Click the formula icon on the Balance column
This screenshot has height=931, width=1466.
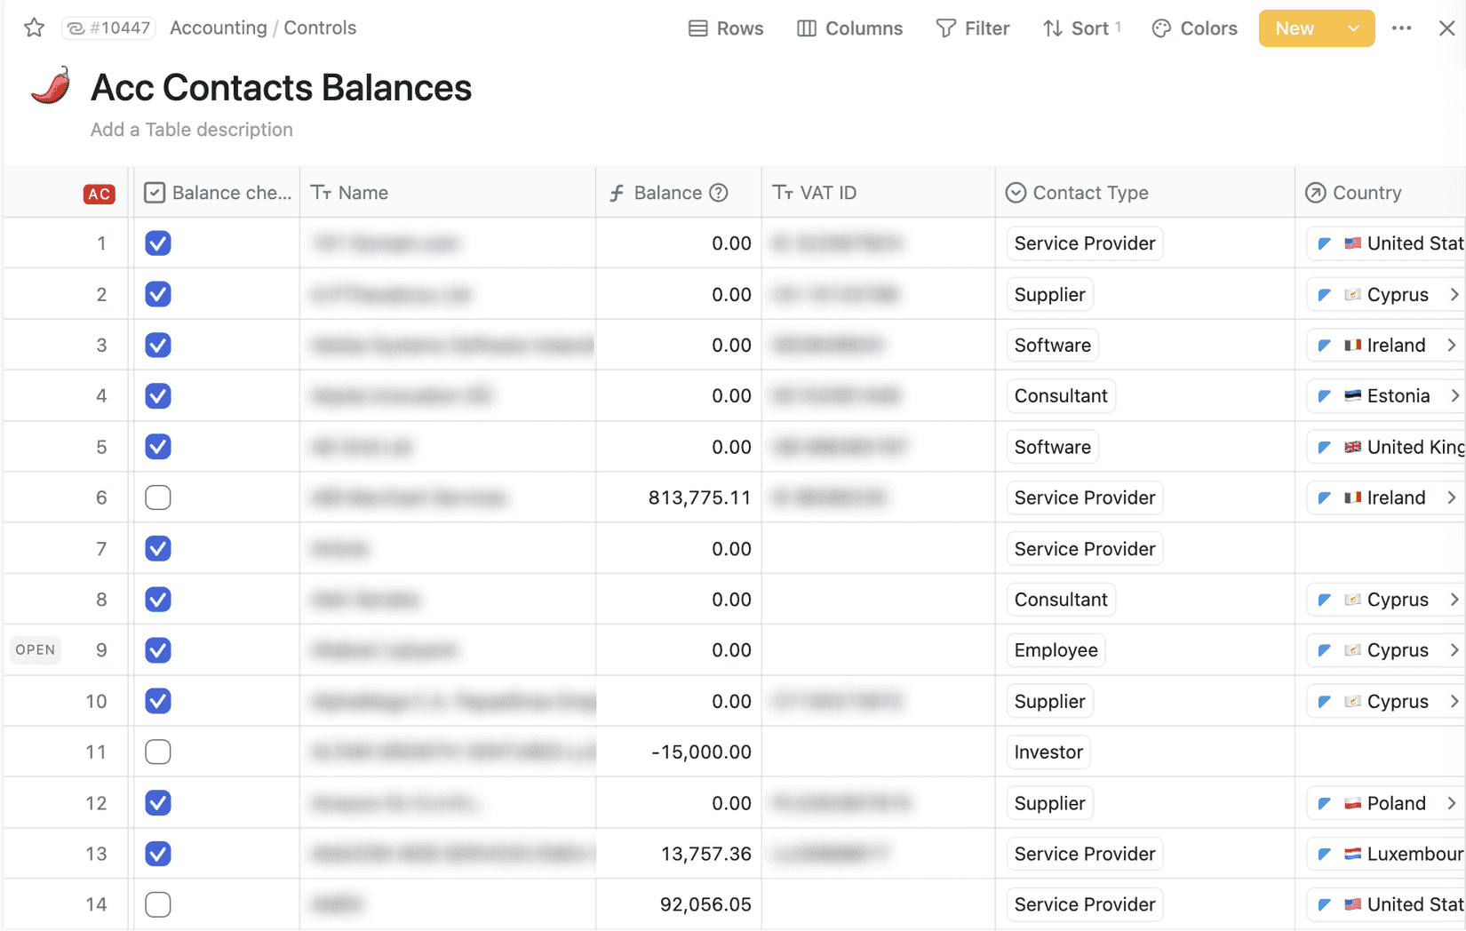(617, 192)
